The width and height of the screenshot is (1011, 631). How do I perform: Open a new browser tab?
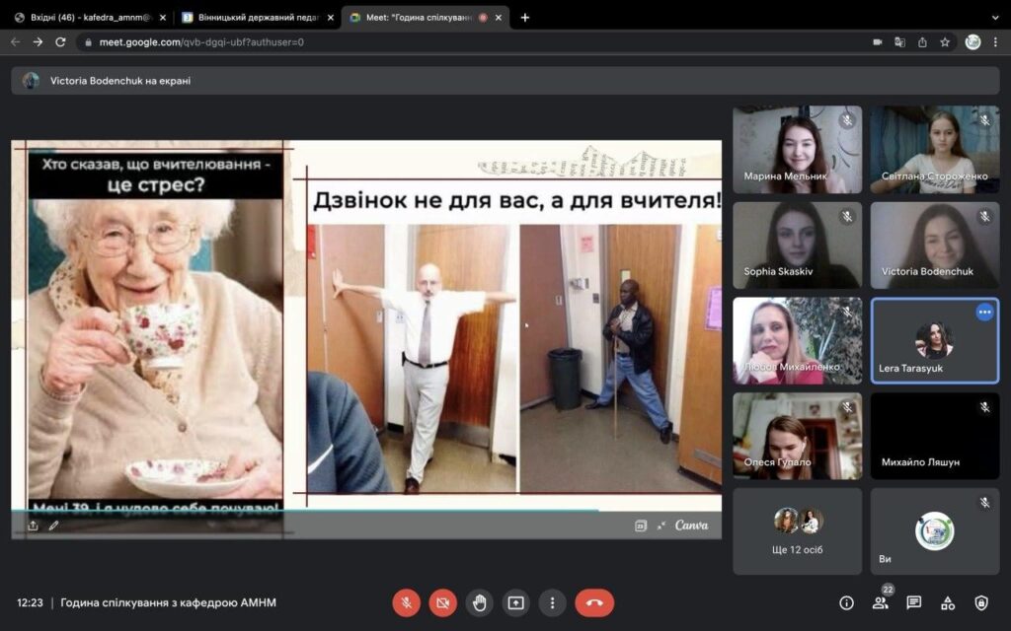point(525,18)
